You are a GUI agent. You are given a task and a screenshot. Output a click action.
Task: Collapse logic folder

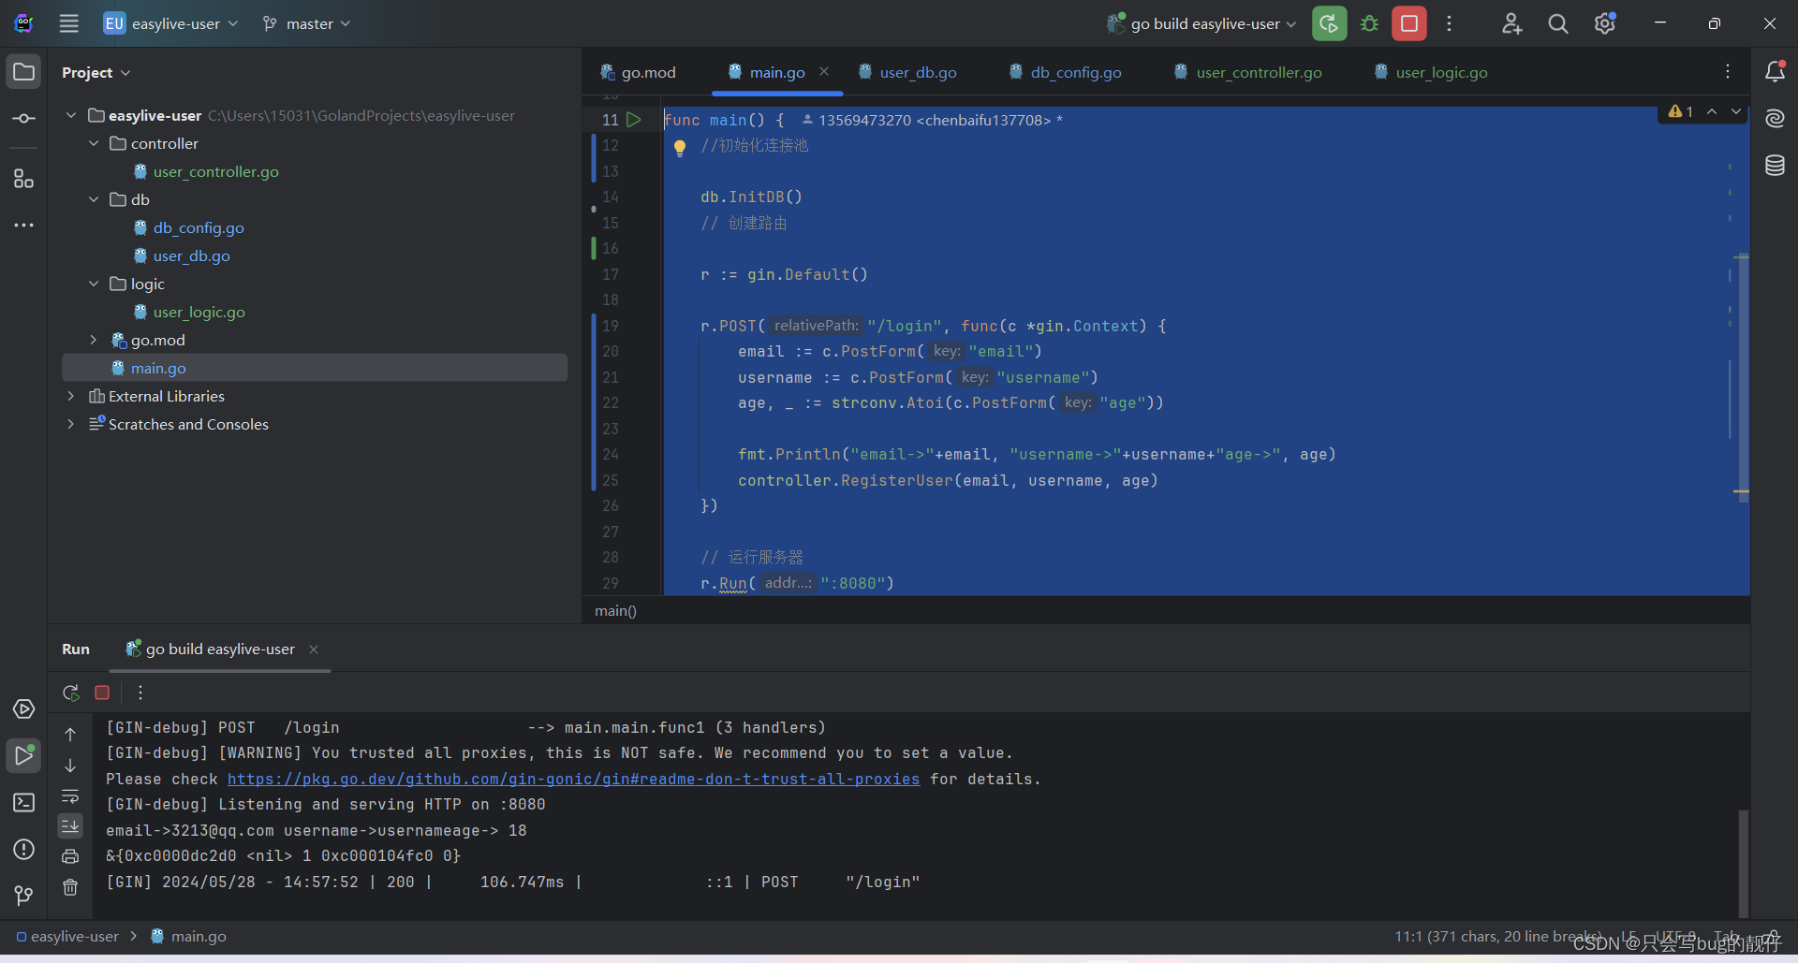coord(94,284)
